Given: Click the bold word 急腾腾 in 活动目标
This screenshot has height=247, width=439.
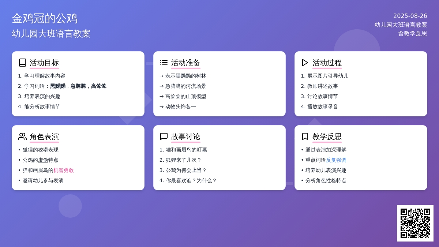Looking at the screenshot, I should [x=78, y=86].
